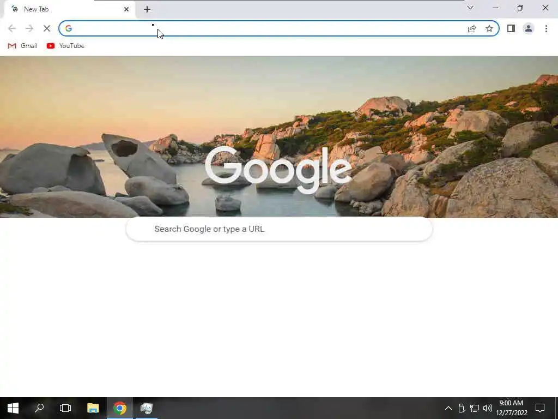
Task: Click the USB eject tray icon
Action: [462, 408]
